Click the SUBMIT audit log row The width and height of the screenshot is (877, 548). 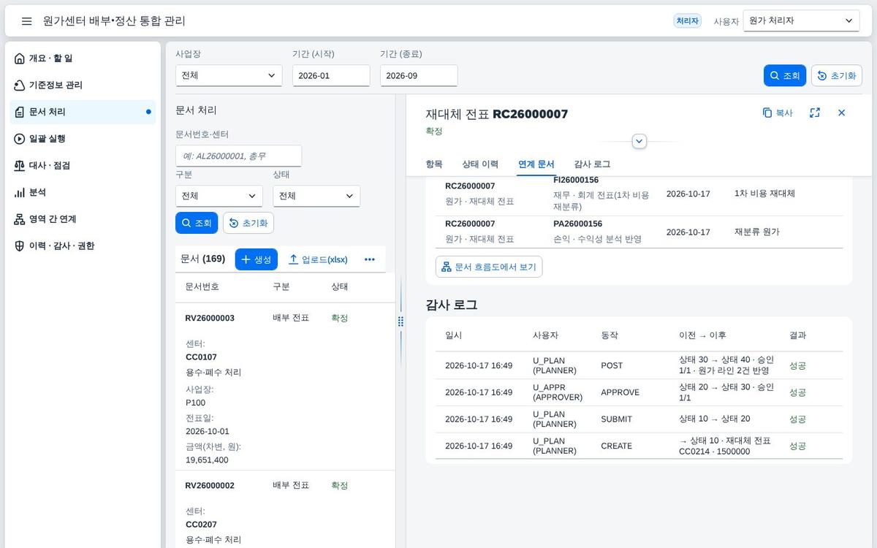point(639,419)
